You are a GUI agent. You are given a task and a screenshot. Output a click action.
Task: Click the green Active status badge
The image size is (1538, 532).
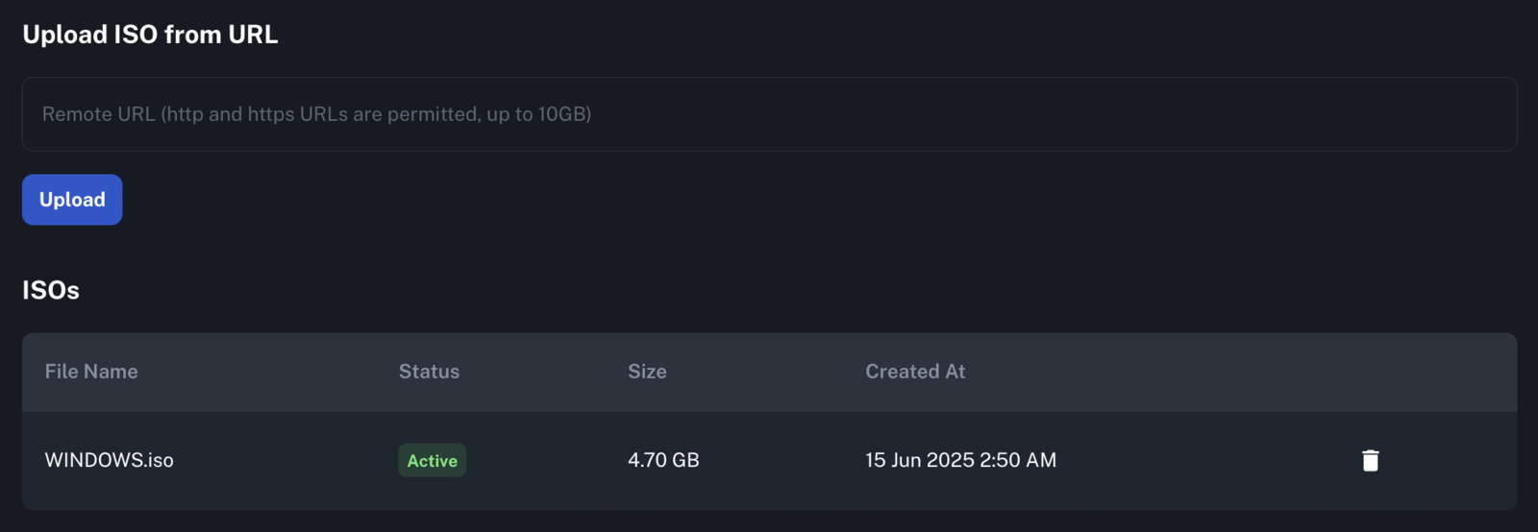(433, 461)
